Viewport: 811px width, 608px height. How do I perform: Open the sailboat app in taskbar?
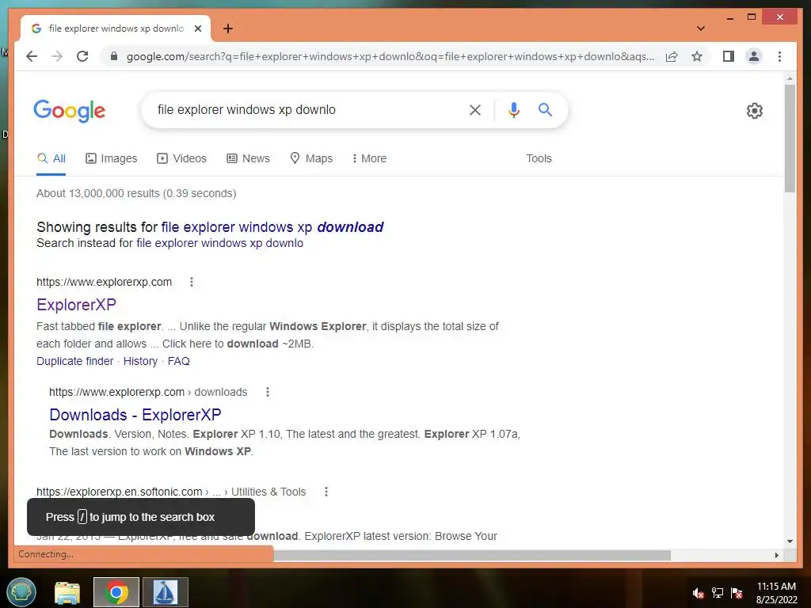[166, 592]
